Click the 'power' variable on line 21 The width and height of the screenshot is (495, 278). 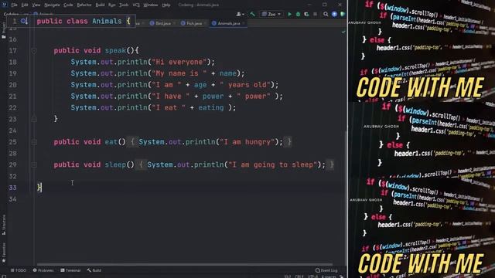pos(213,97)
